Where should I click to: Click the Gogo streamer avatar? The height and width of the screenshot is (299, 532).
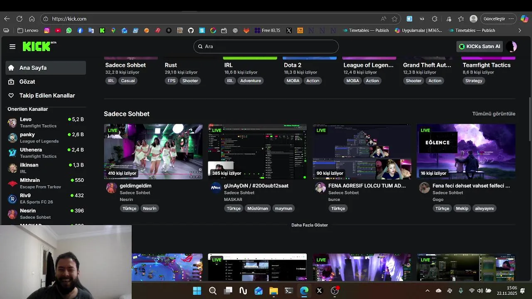[x=424, y=188]
